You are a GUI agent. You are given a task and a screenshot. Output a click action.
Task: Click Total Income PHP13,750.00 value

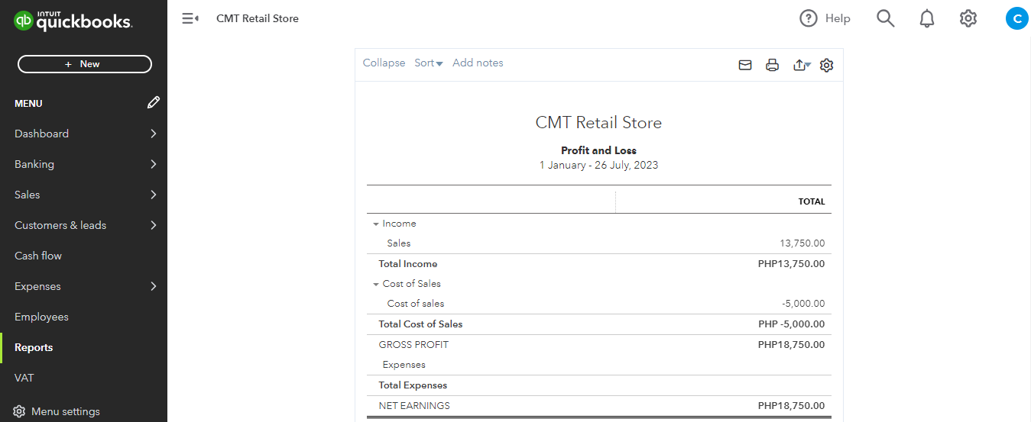791,264
